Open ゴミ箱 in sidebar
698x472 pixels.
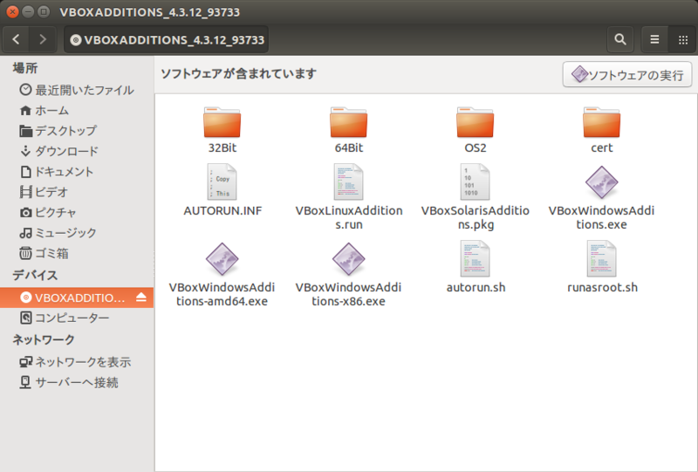click(77, 253)
